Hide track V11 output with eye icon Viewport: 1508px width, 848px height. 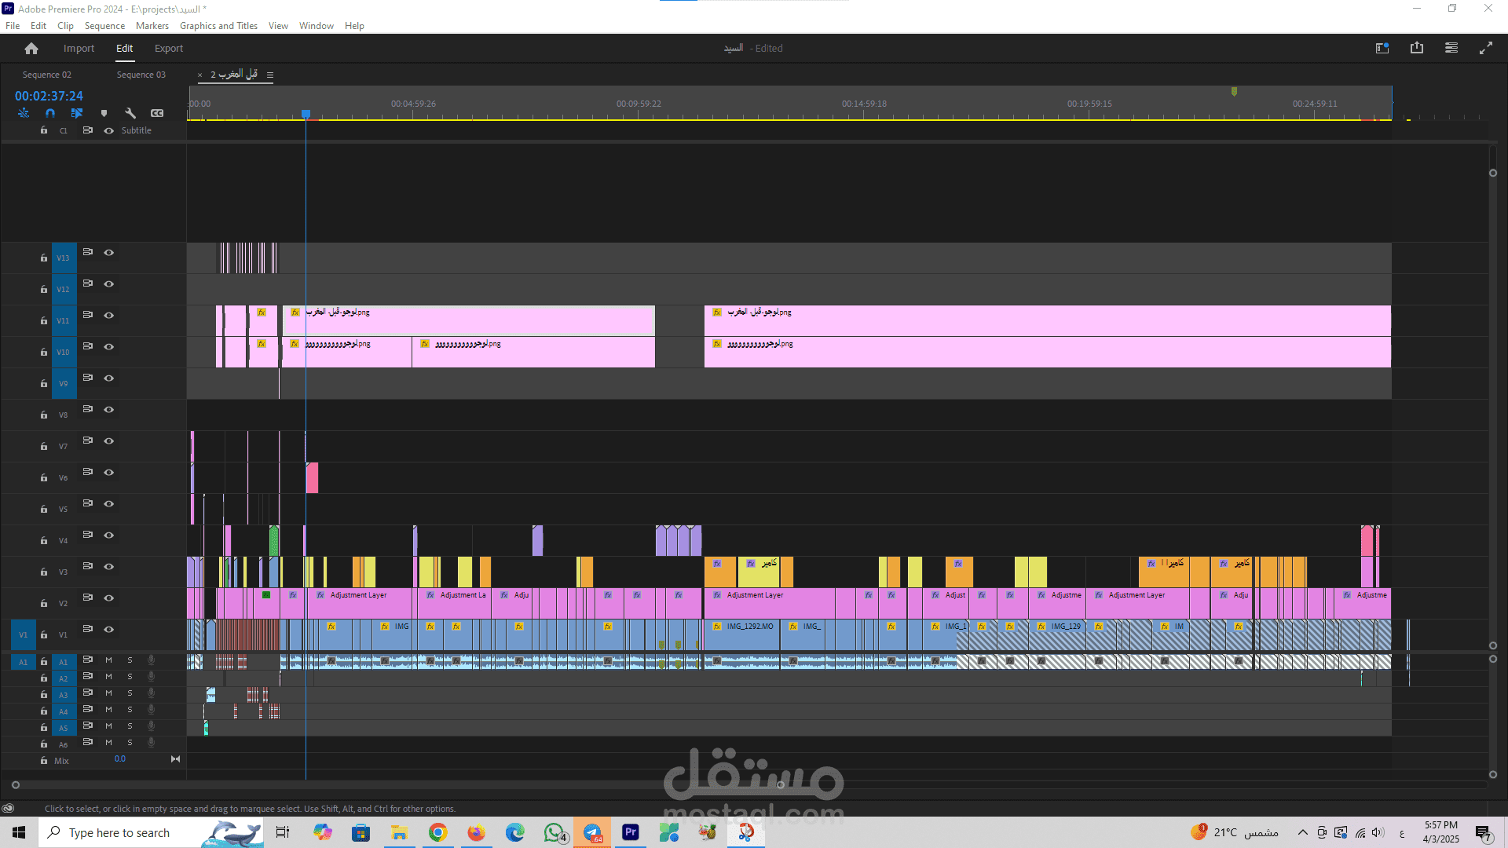(109, 316)
